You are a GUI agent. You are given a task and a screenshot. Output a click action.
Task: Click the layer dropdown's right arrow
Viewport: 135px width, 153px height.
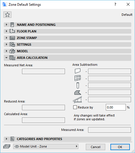[77, 146]
